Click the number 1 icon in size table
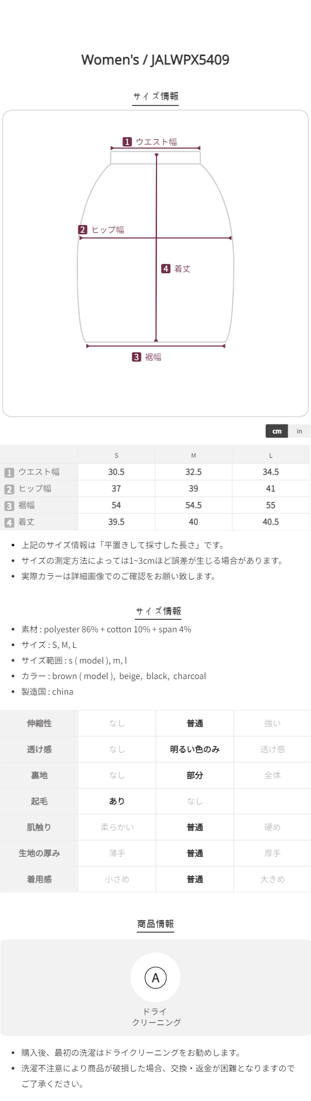The width and height of the screenshot is (311, 1101). click(x=9, y=472)
